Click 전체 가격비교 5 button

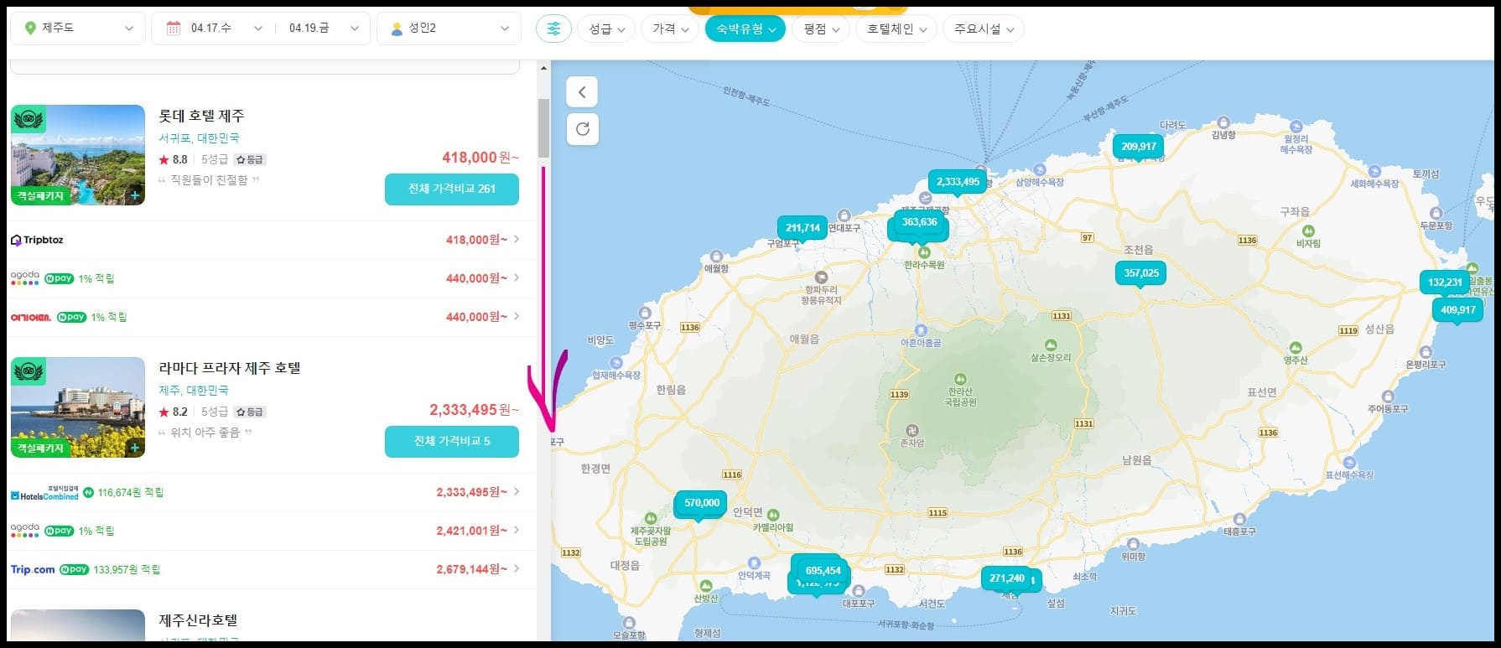pos(452,442)
